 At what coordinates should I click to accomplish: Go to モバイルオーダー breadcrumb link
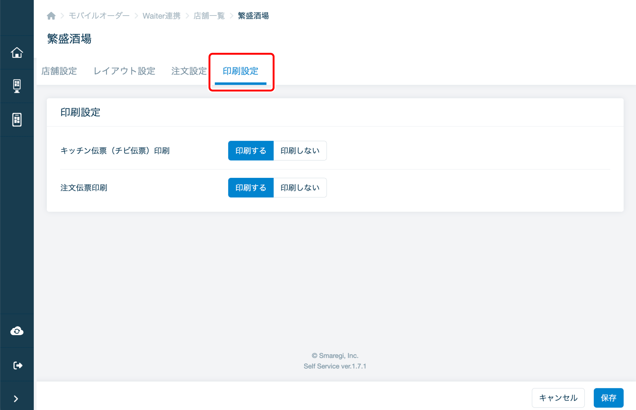pos(99,16)
